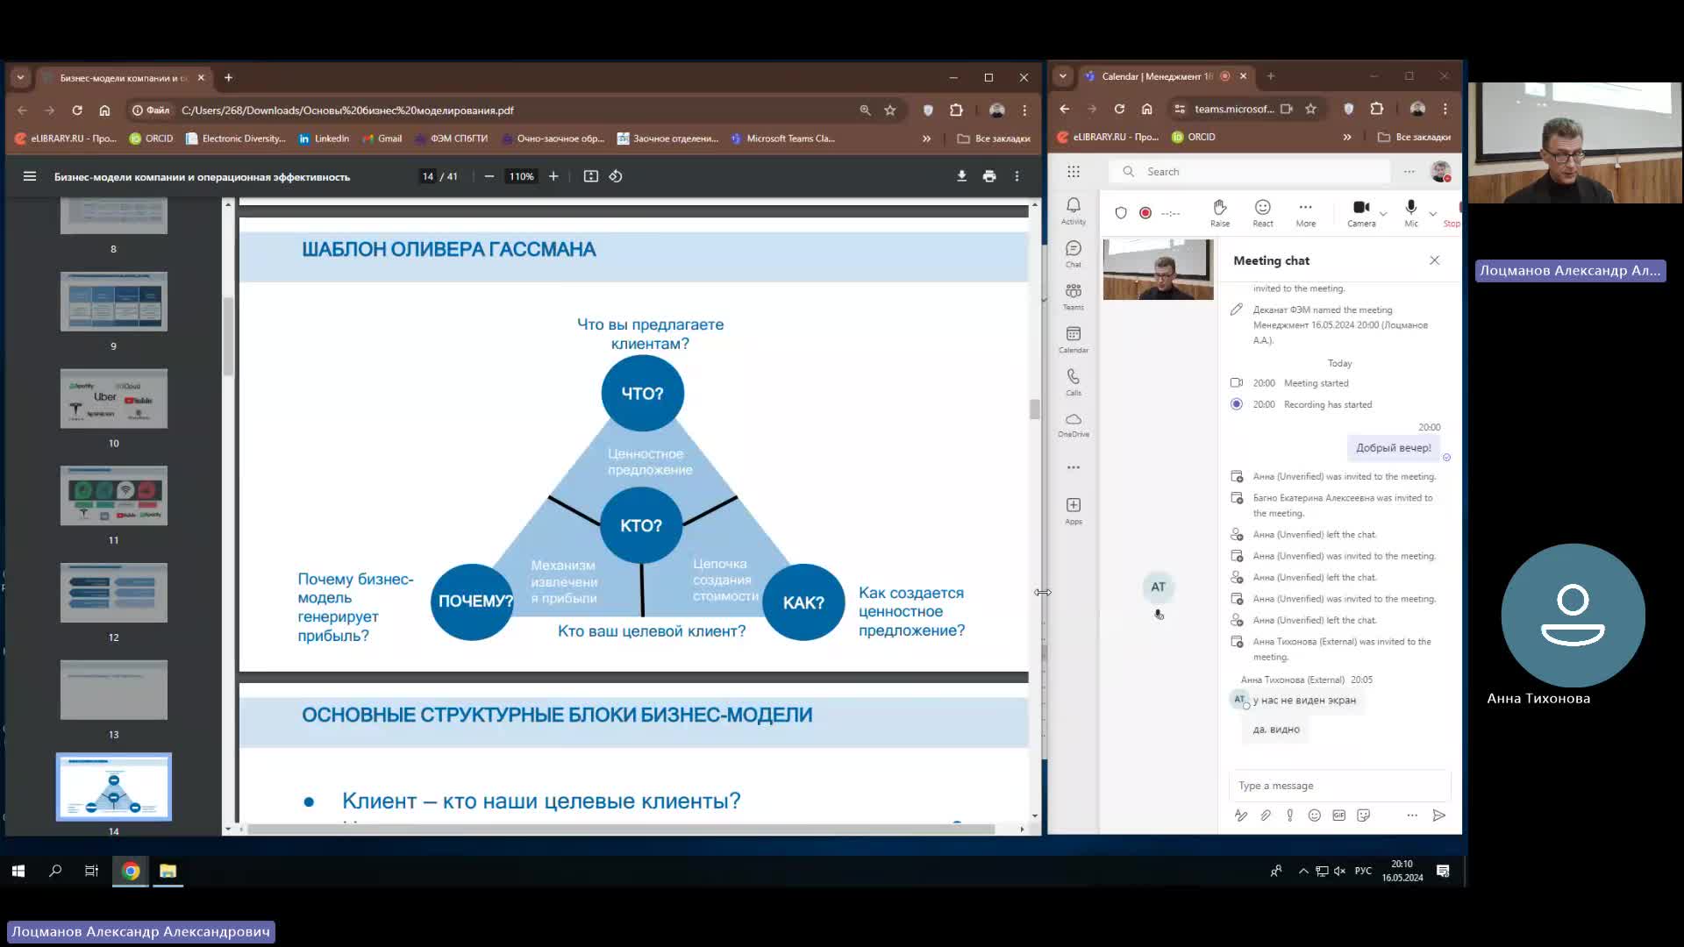Open extensions menu in left Chrome window
The width and height of the screenshot is (1684, 947).
[x=956, y=110]
